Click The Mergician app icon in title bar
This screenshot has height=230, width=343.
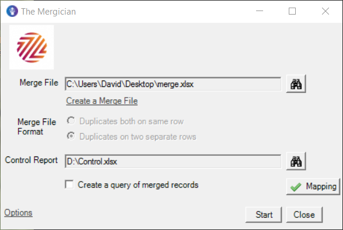pyautogui.click(x=12, y=11)
